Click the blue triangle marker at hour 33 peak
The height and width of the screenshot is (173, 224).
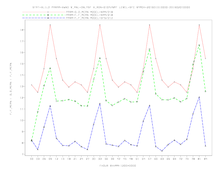100,104
